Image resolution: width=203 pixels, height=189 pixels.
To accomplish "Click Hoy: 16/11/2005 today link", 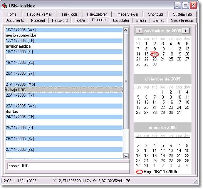I will [x=160, y=172].
